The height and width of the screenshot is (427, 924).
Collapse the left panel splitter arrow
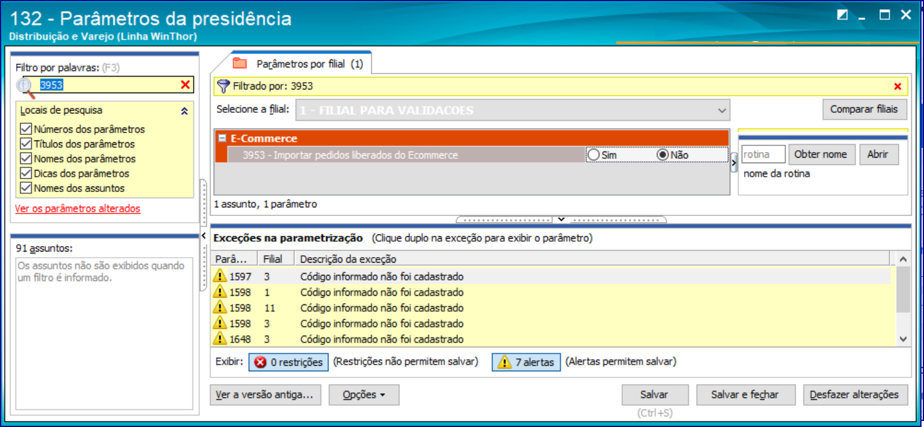(x=203, y=236)
